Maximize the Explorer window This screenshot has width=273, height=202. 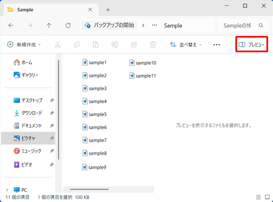[x=245, y=6]
